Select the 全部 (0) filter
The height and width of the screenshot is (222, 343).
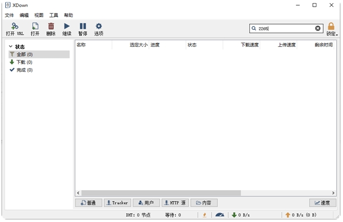click(39, 54)
